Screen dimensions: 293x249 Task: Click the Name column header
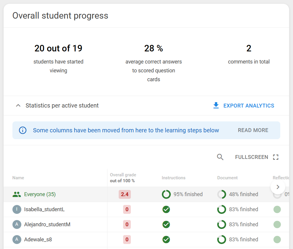[18, 178]
